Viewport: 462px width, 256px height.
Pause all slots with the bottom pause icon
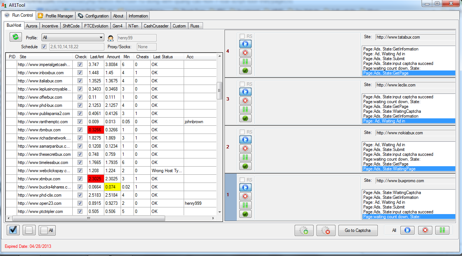pyautogui.click(x=442, y=230)
